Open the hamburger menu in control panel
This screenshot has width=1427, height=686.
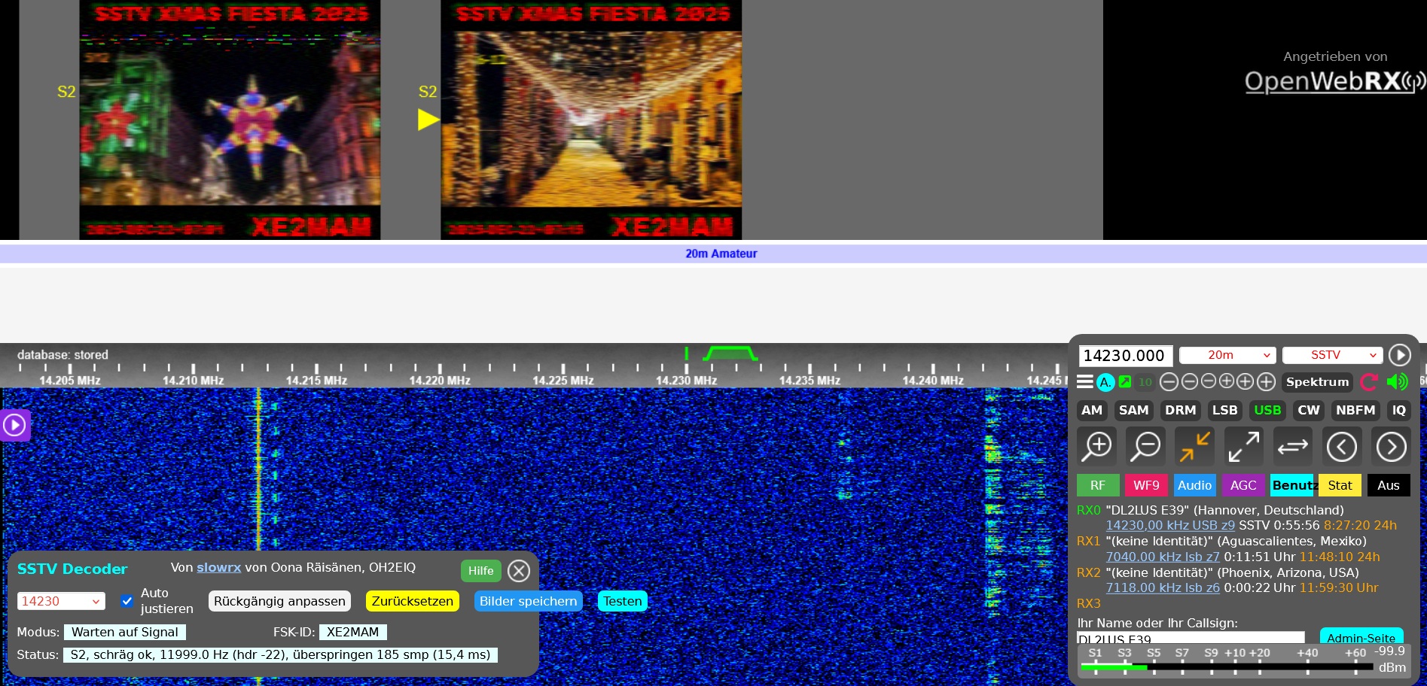click(x=1084, y=382)
